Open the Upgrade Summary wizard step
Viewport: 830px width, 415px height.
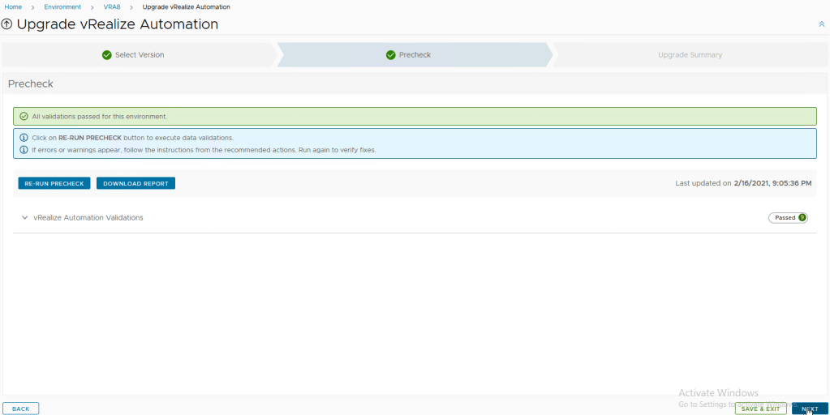[x=690, y=55]
